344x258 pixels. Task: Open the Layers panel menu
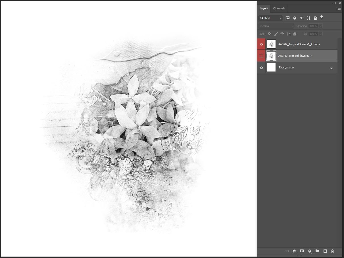coord(339,9)
